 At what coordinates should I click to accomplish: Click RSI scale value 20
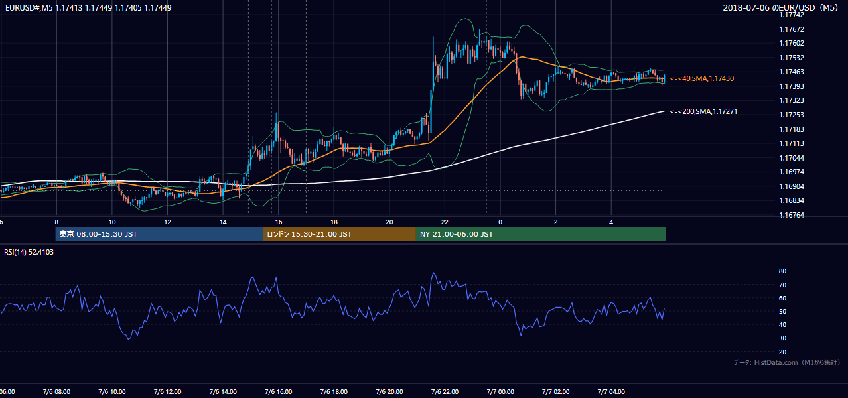(783, 352)
